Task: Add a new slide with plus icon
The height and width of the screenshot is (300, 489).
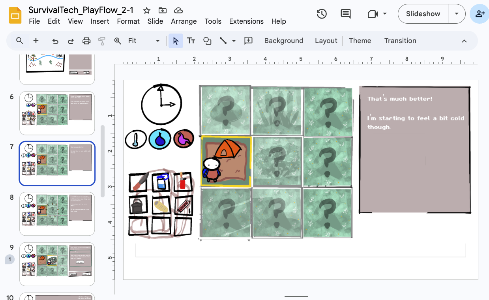Action: [x=36, y=41]
